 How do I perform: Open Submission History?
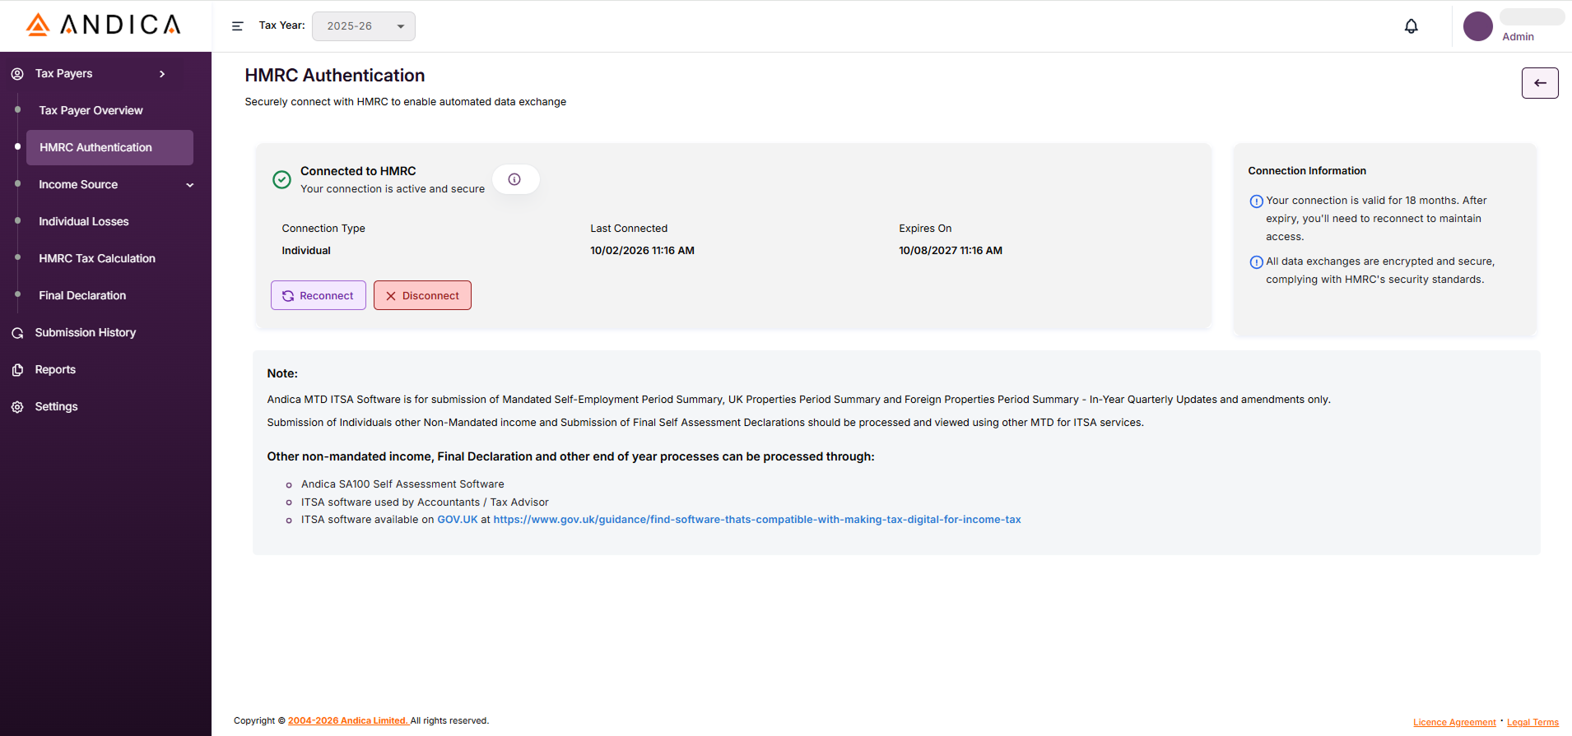(86, 332)
